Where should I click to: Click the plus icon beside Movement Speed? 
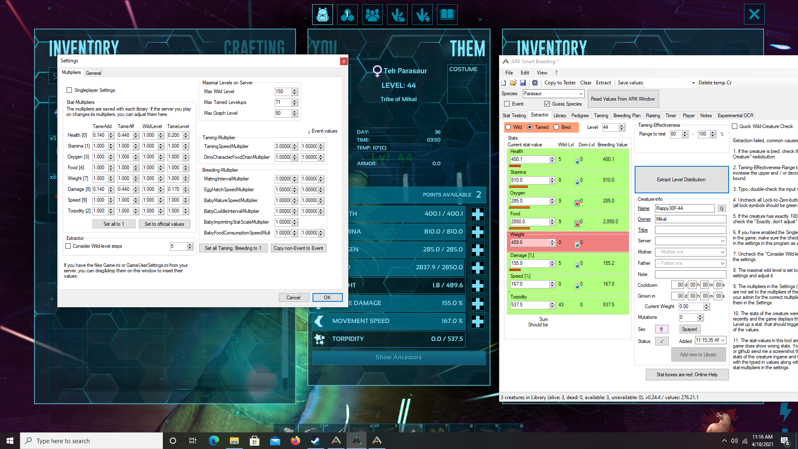click(x=478, y=321)
